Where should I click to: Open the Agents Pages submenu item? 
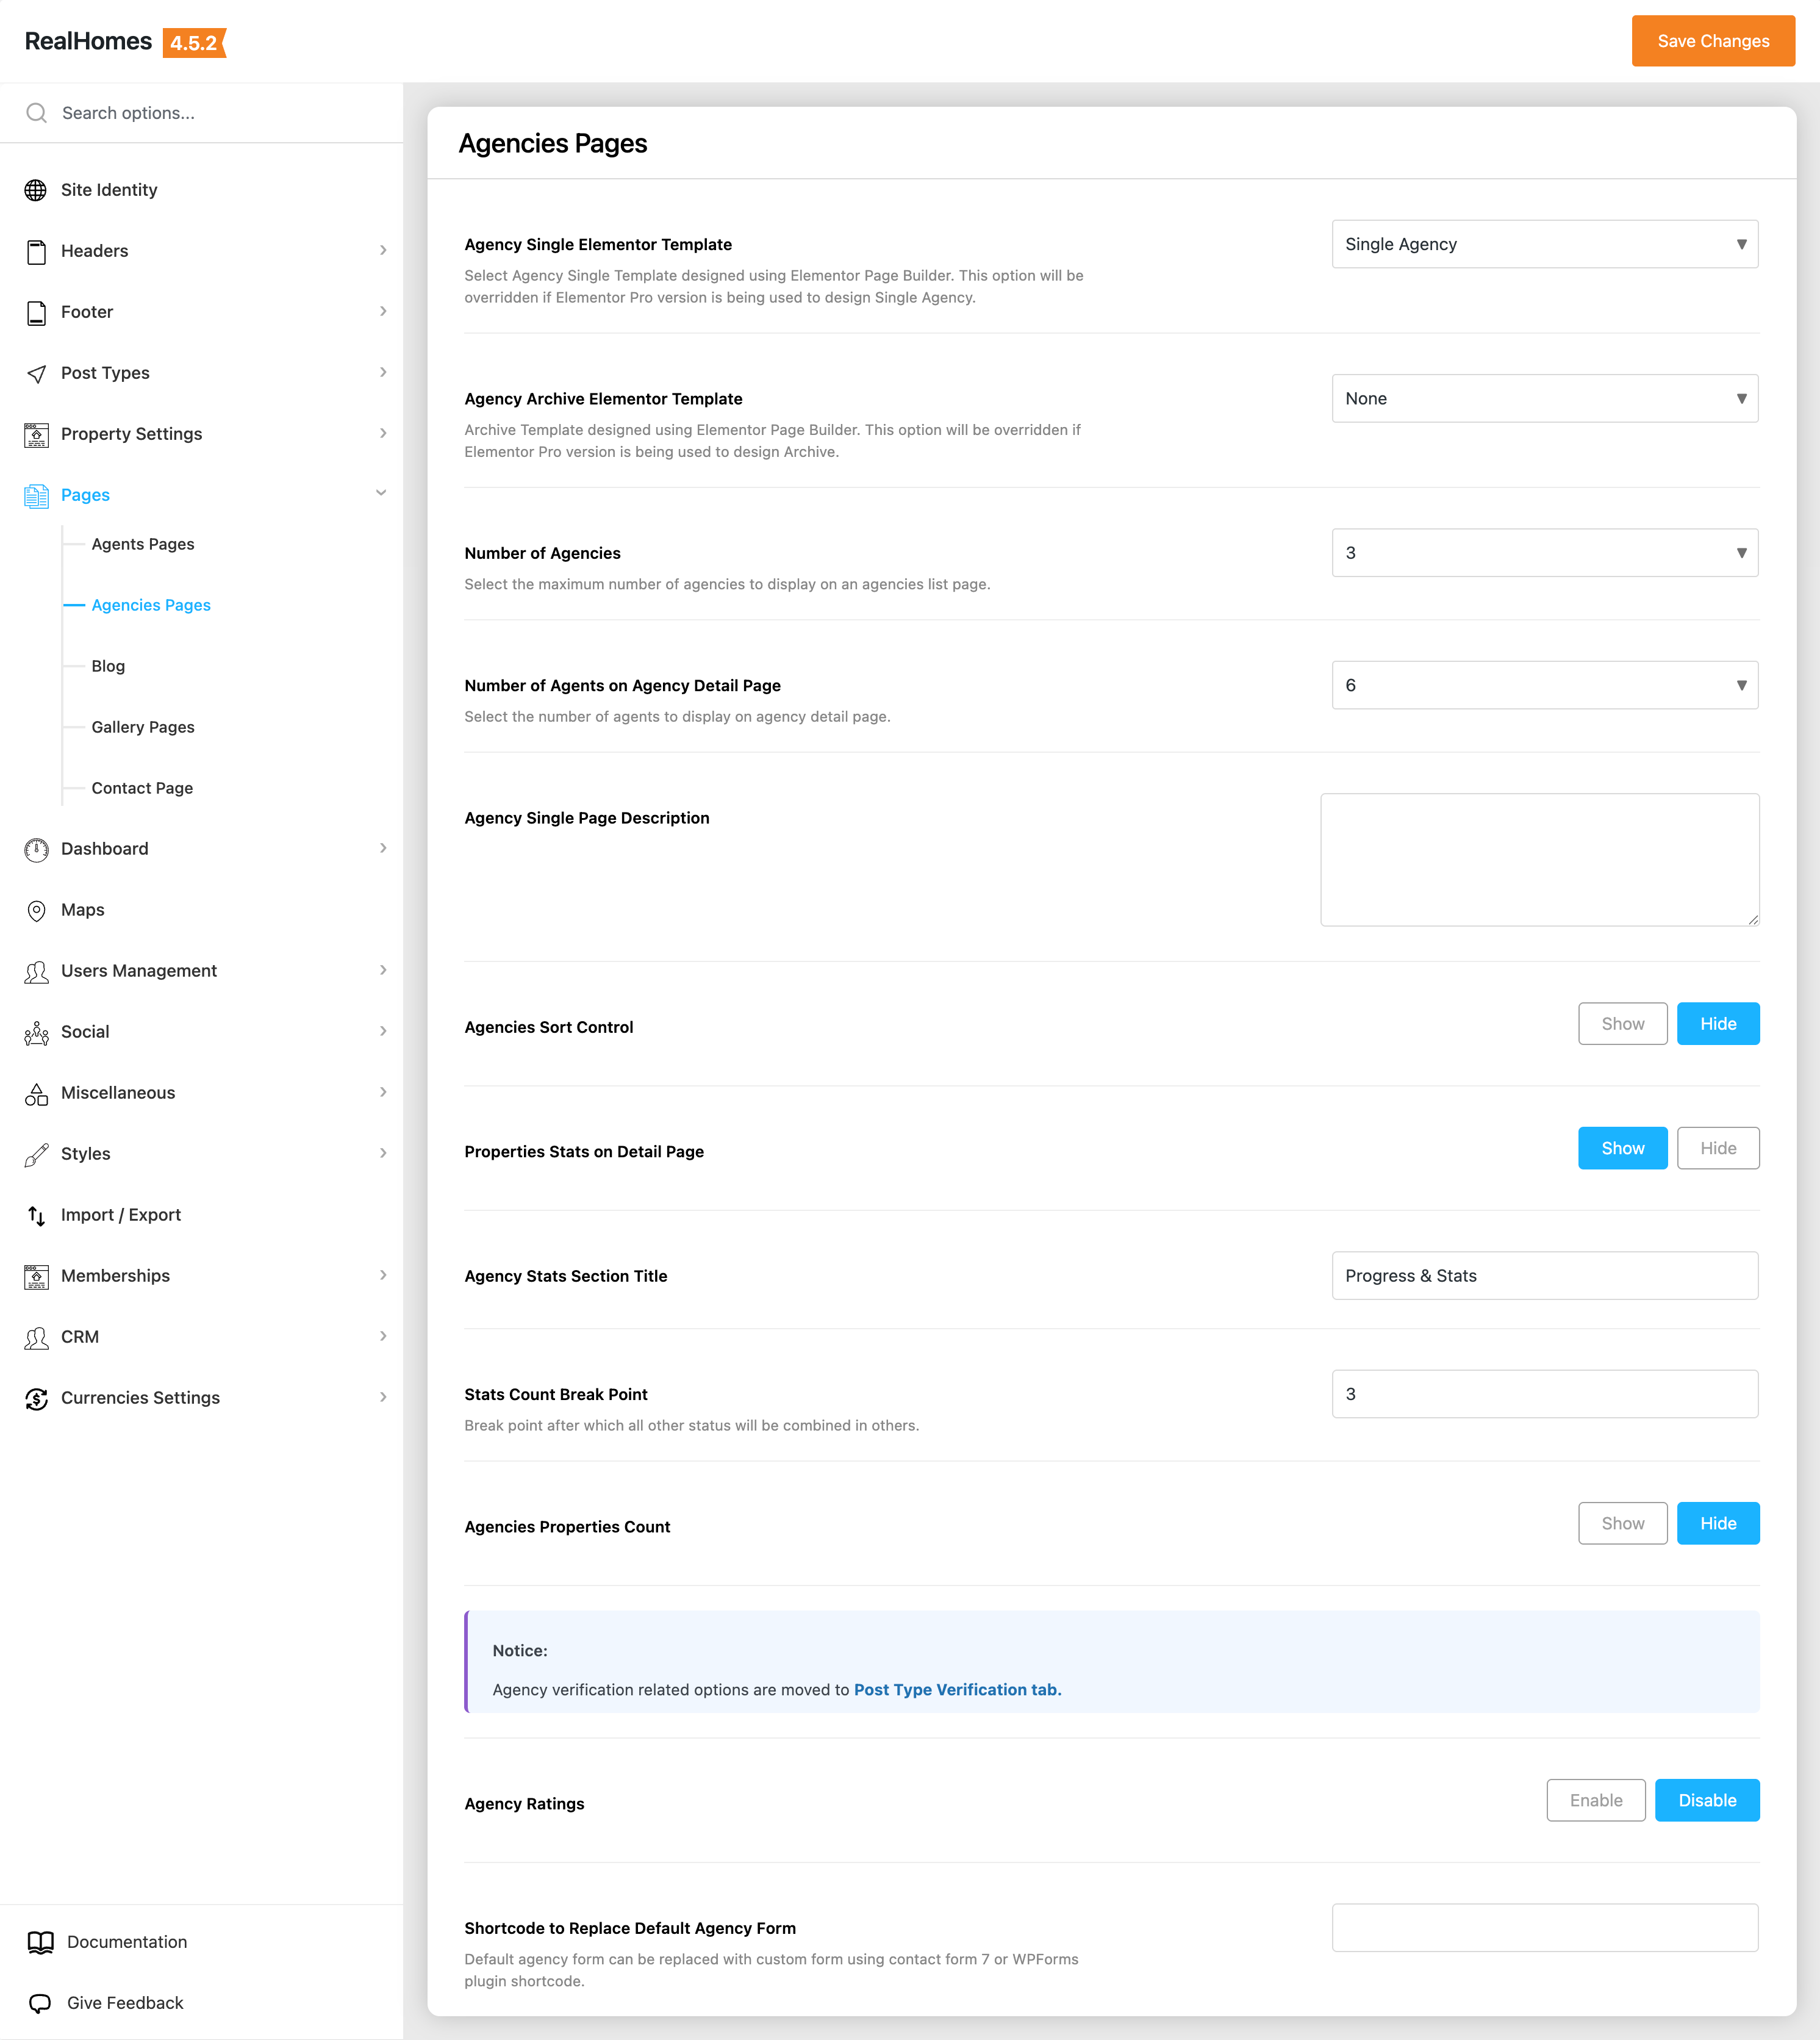coord(143,544)
